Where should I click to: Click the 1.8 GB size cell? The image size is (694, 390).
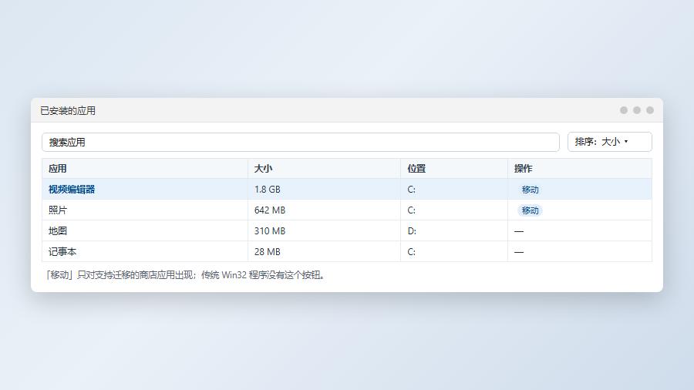(x=324, y=190)
